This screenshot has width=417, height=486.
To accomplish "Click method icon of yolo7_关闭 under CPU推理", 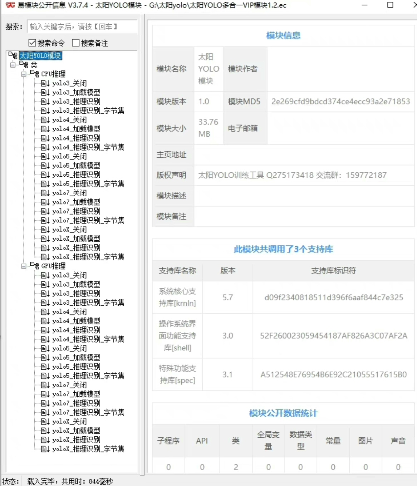I will pos(45,193).
